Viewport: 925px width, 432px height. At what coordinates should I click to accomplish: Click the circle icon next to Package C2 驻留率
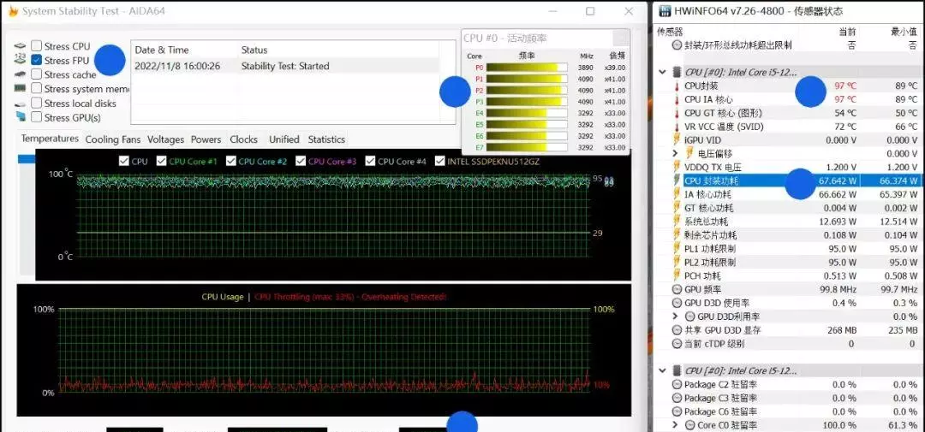pos(677,384)
